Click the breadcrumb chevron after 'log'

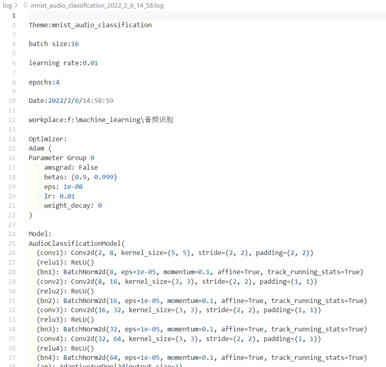pyautogui.click(x=16, y=5)
